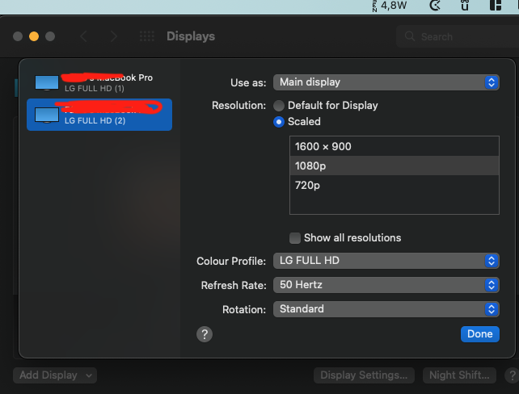This screenshot has height=394, width=519.
Task: Click the LG FULL HD (2) monitor icon
Action: 47,115
